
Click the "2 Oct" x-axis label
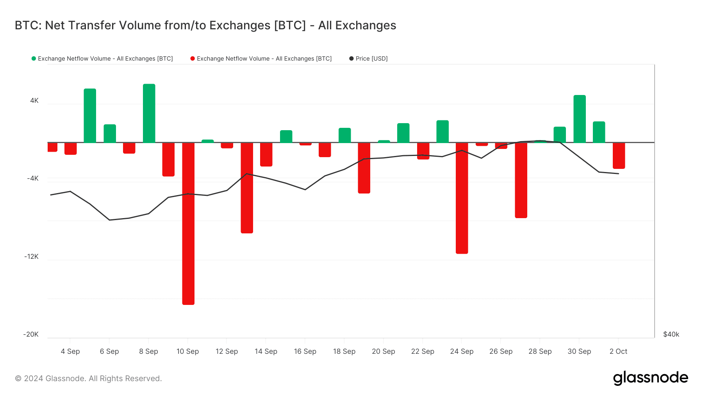click(618, 351)
